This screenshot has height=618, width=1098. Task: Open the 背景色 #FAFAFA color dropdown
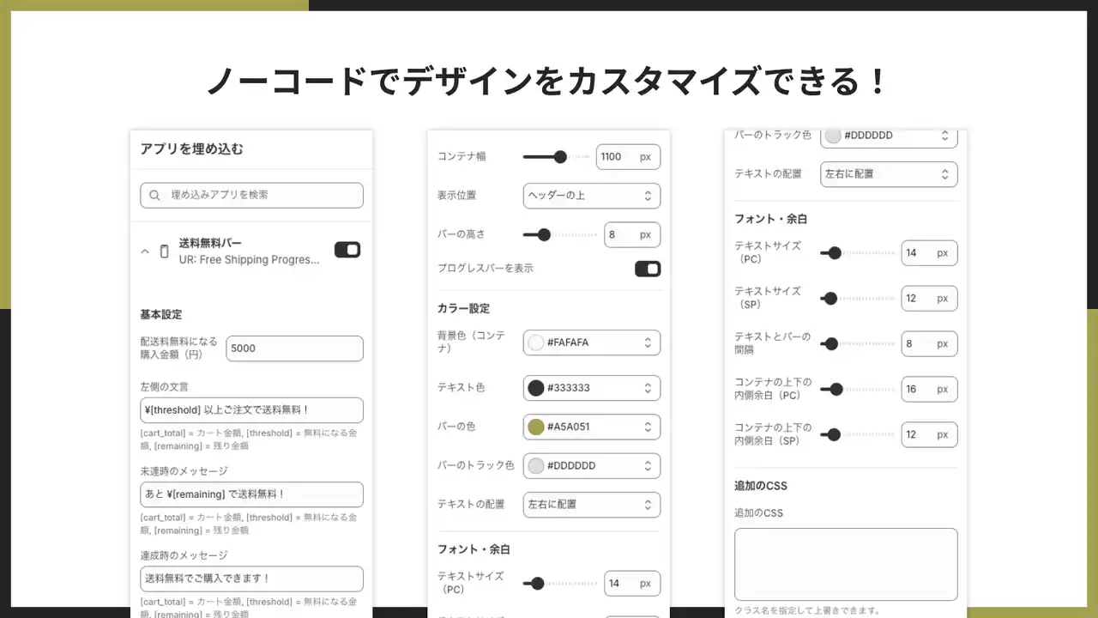[592, 342]
